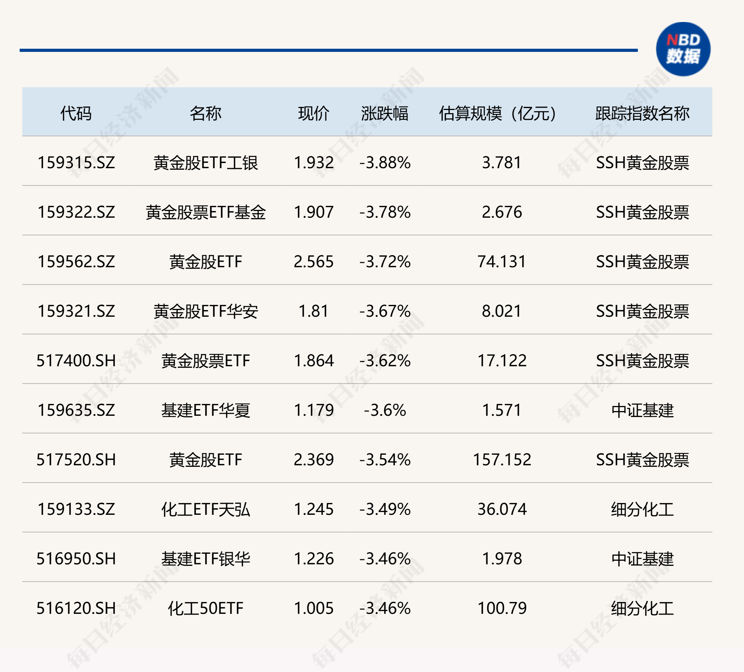Select the 黄金股票ETF基金 name cell
This screenshot has width=744, height=672.
click(x=205, y=212)
